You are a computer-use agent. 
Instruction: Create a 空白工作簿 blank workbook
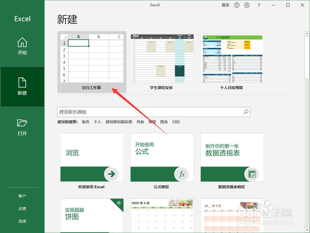coord(92,62)
